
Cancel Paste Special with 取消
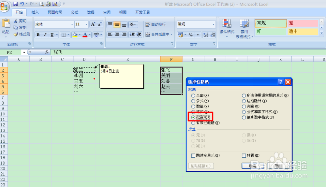(x=278, y=166)
